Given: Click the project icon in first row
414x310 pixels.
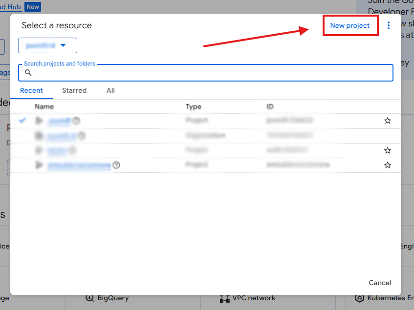Looking at the screenshot, I should 39,121.
